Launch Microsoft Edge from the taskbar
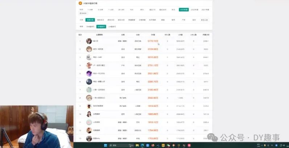The image size is (289, 148). pyautogui.click(x=142, y=145)
